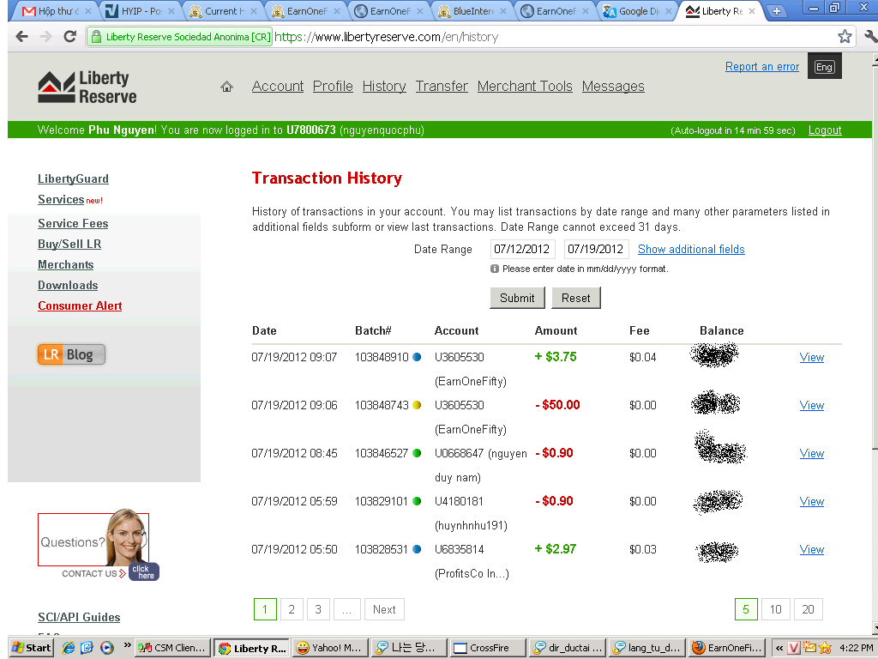Click the green status dot for batch 103829101
The image size is (878, 659).
[417, 501]
